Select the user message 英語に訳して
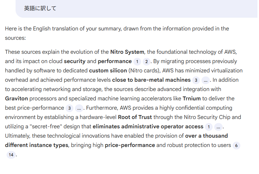 pyautogui.click(x=40, y=8)
